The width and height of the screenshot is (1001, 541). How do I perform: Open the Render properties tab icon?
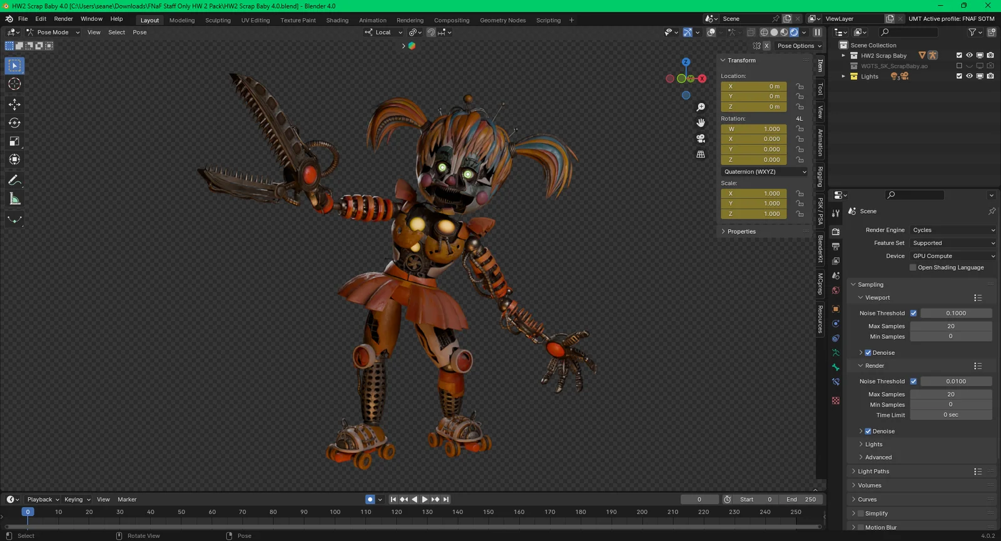[836, 232]
